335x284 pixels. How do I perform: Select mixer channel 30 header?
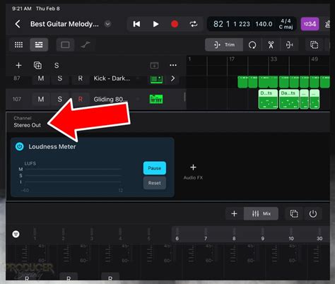pos(319,235)
